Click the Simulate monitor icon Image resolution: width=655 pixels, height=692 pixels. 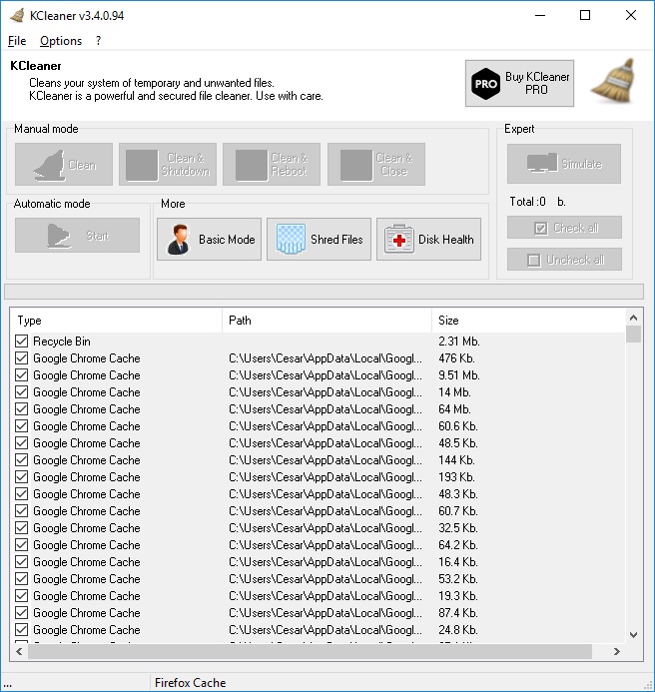coord(541,164)
